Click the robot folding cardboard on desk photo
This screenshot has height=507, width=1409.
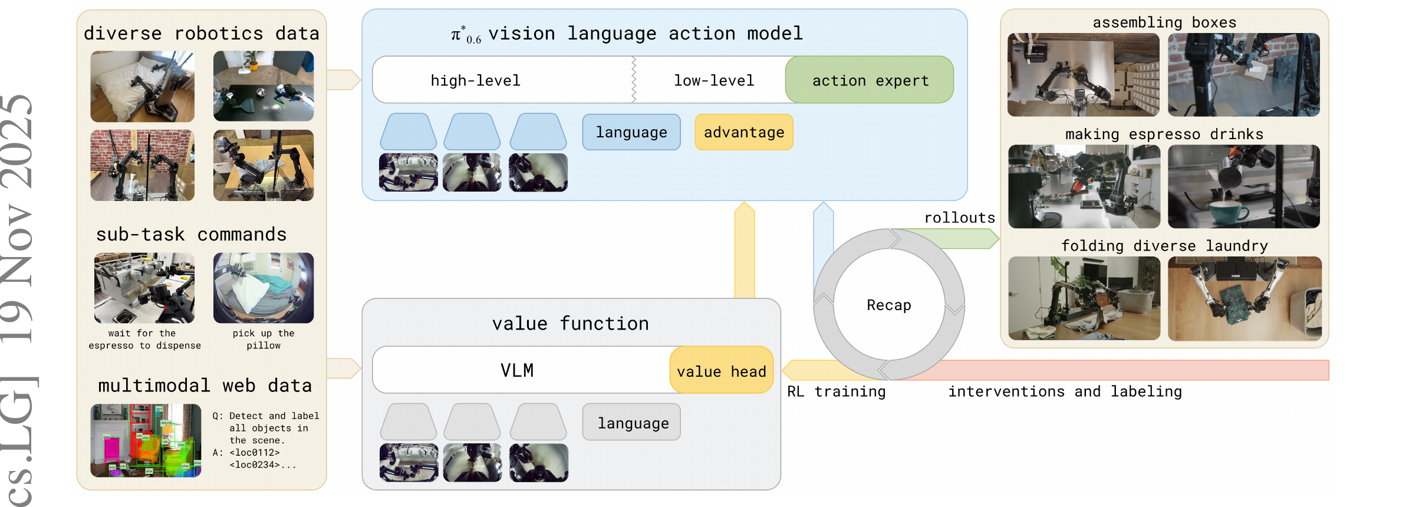(x=264, y=165)
